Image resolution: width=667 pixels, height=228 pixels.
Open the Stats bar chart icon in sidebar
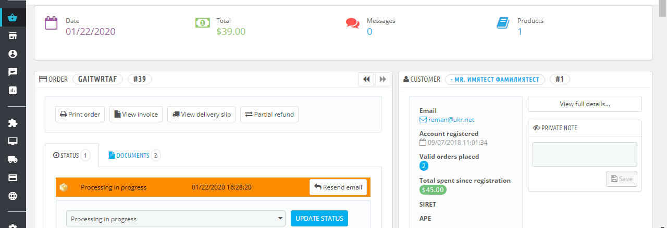coord(13,91)
